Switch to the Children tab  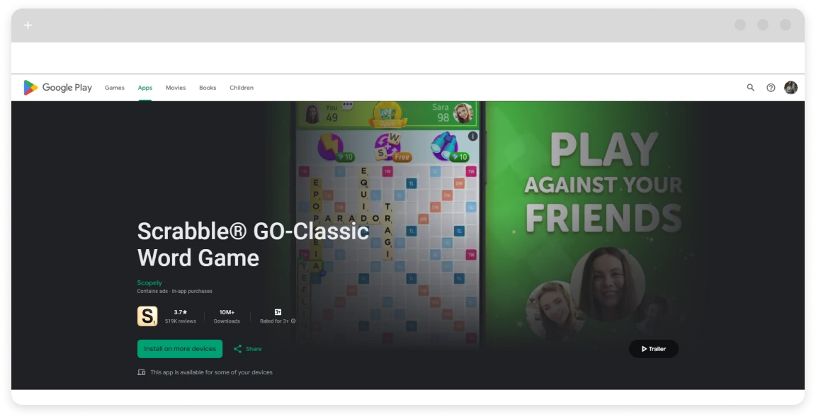[242, 88]
